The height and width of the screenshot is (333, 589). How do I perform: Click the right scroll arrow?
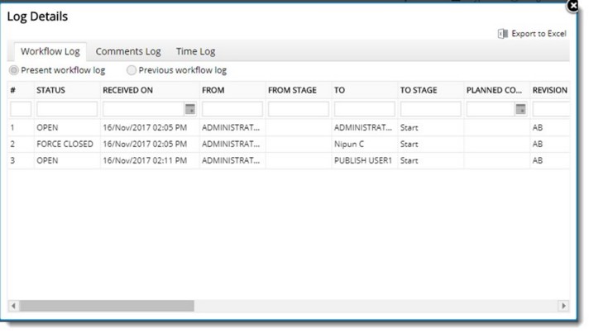click(564, 306)
